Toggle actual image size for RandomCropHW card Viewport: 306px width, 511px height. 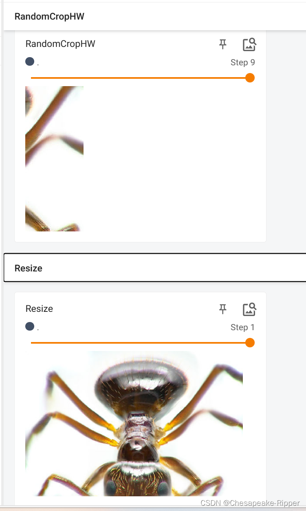pos(249,44)
